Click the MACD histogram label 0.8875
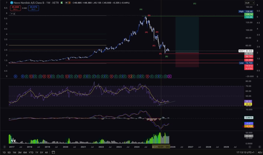The image size is (263, 155). tap(249, 118)
